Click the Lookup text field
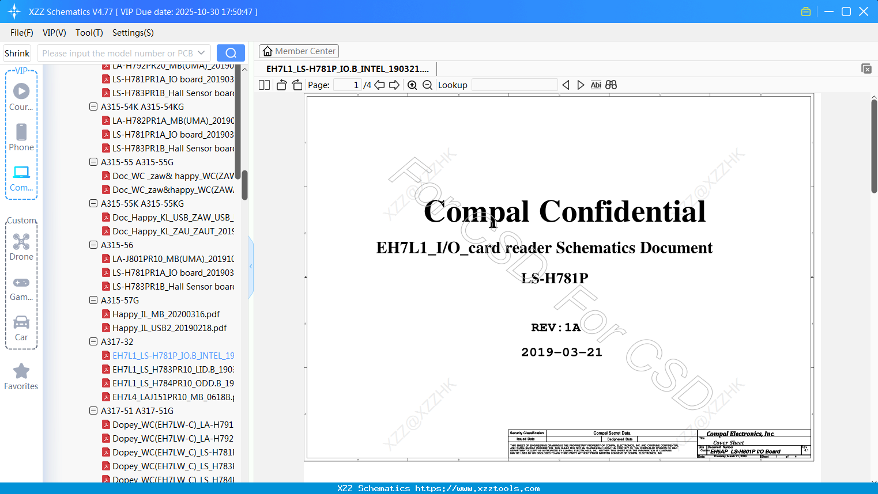Viewport: 878px width, 494px height. [x=515, y=85]
